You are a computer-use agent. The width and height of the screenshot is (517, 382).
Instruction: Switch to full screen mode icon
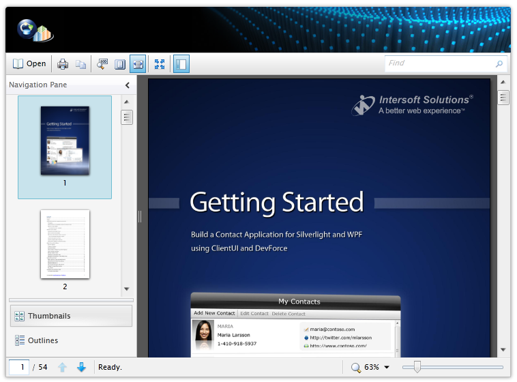tap(160, 64)
